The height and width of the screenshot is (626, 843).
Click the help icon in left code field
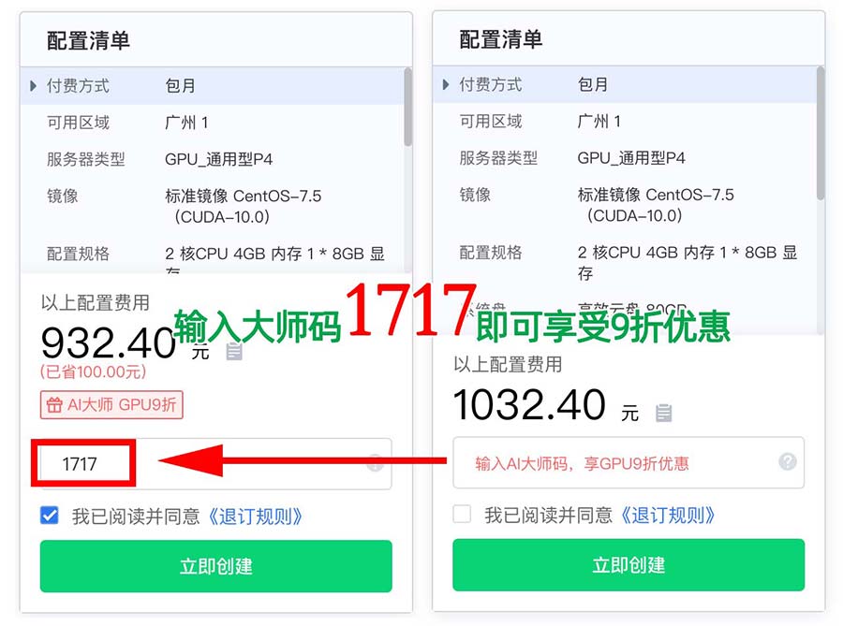pos(375,463)
